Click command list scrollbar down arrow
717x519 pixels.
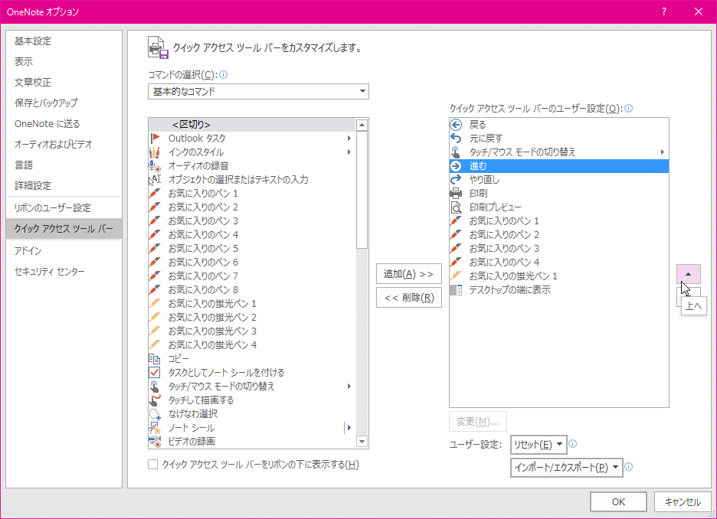pos(362,442)
